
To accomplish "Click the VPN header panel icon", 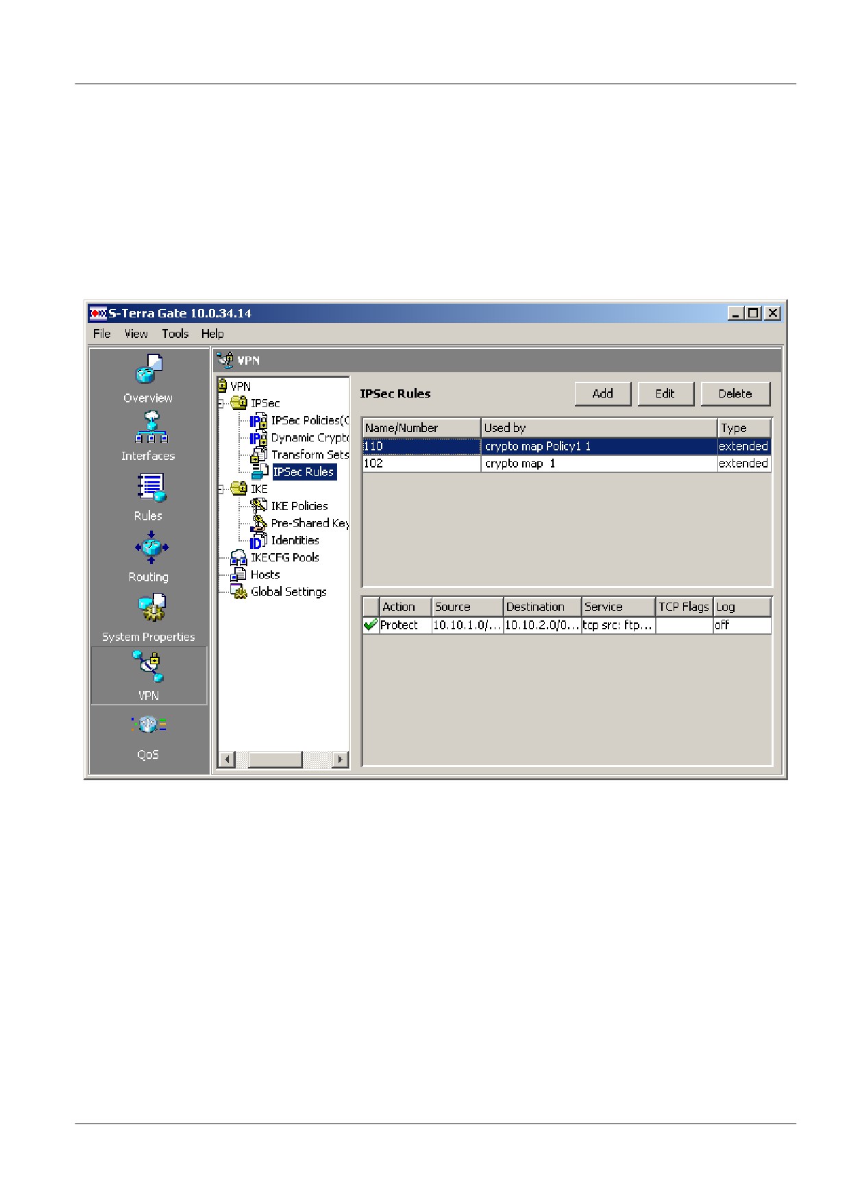I will click(x=225, y=359).
